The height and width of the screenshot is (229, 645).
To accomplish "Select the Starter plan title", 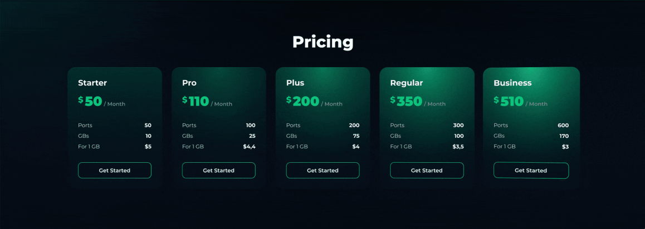I will point(92,83).
